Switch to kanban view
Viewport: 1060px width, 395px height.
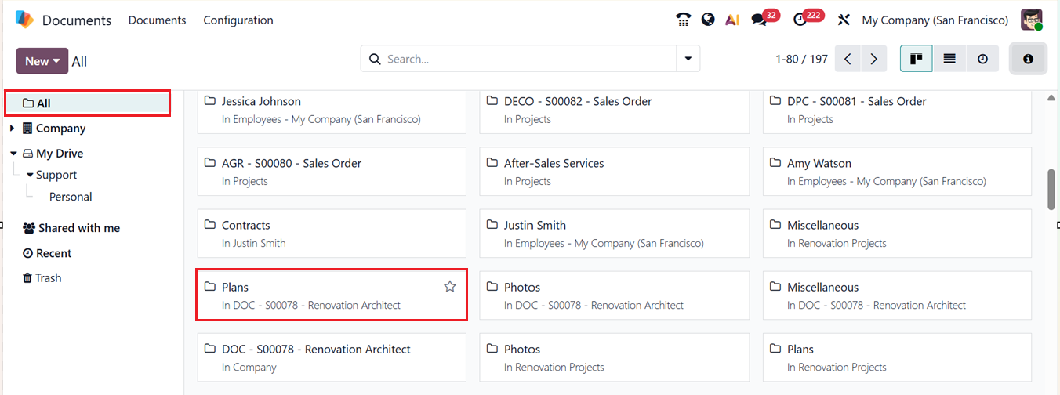(x=916, y=59)
